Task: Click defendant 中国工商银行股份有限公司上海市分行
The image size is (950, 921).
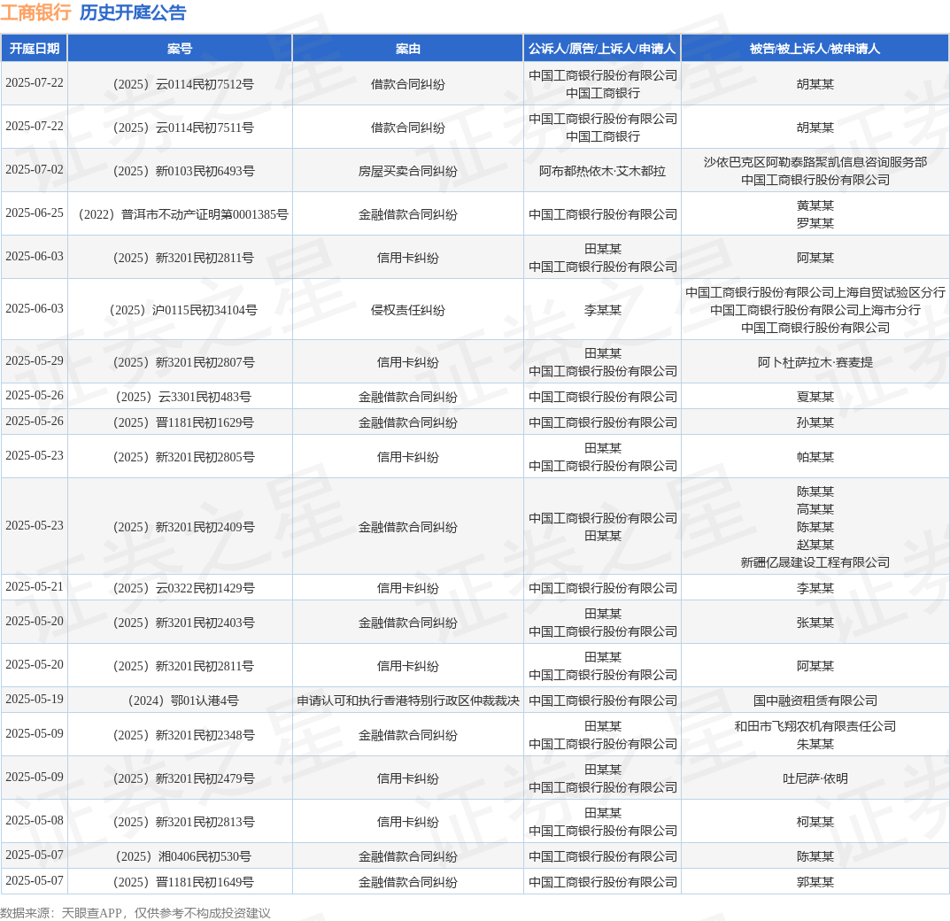Action: click(815, 310)
